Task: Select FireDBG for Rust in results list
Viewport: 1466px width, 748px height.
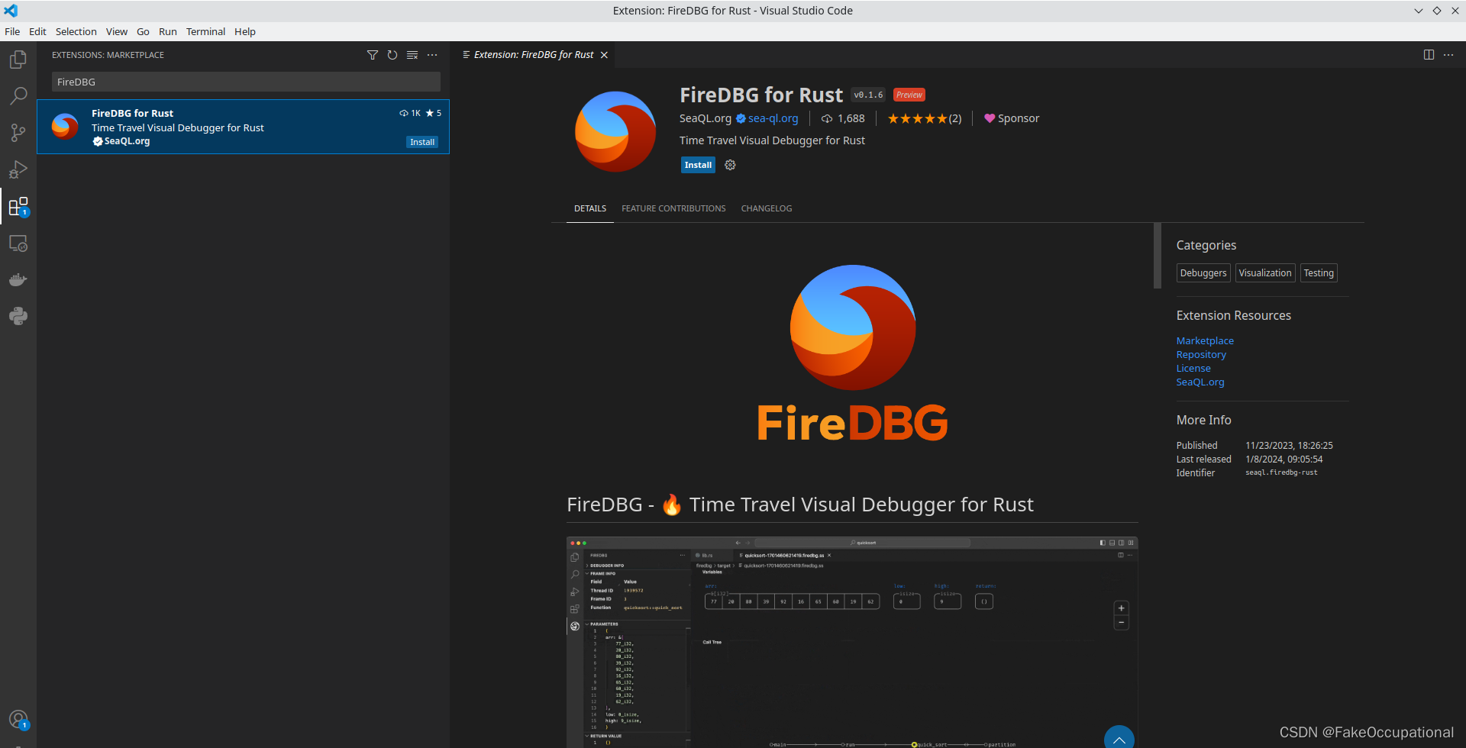Action: click(x=243, y=127)
